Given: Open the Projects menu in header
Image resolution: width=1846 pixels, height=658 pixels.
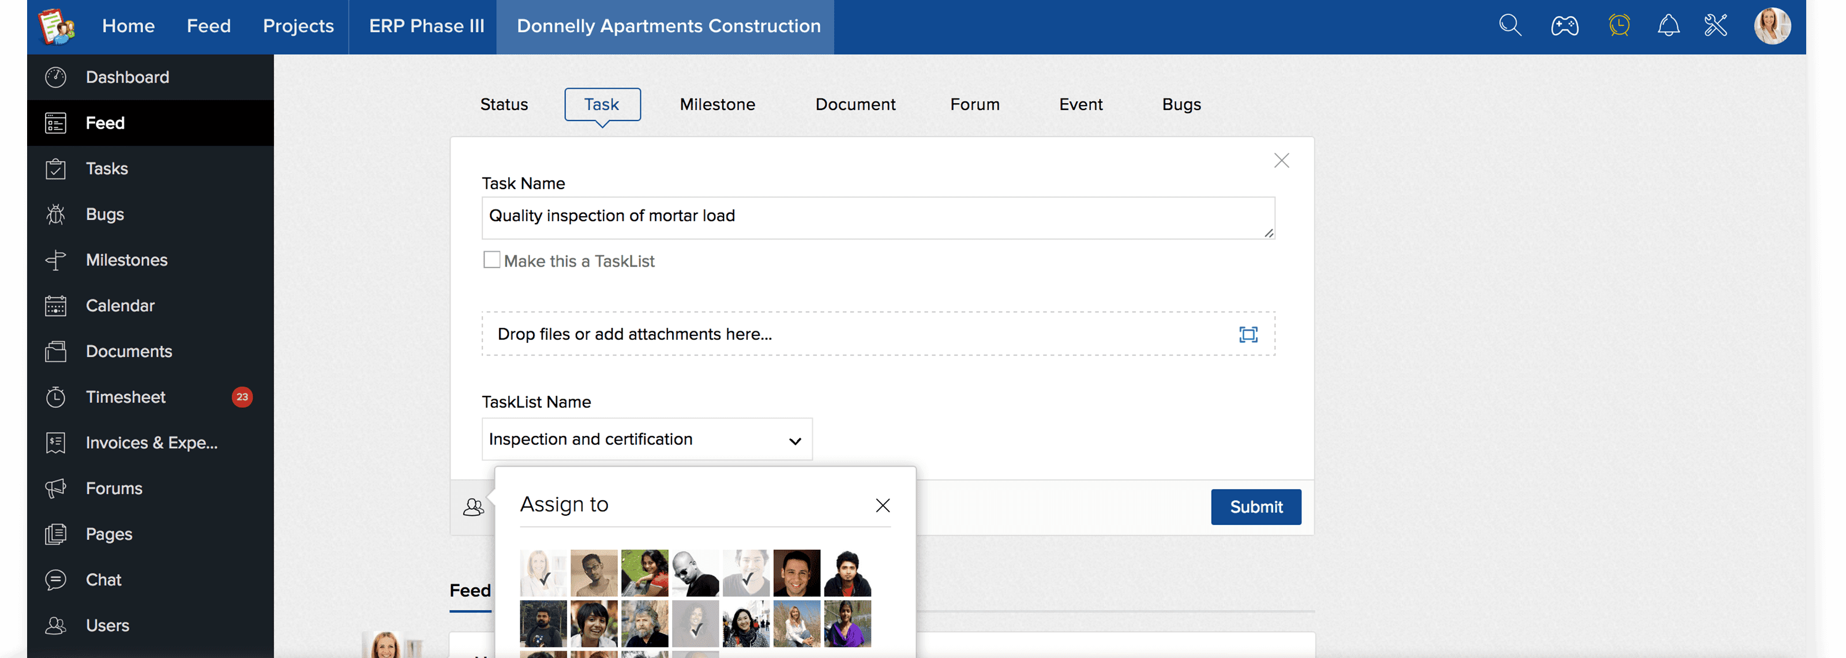Looking at the screenshot, I should [x=298, y=27].
